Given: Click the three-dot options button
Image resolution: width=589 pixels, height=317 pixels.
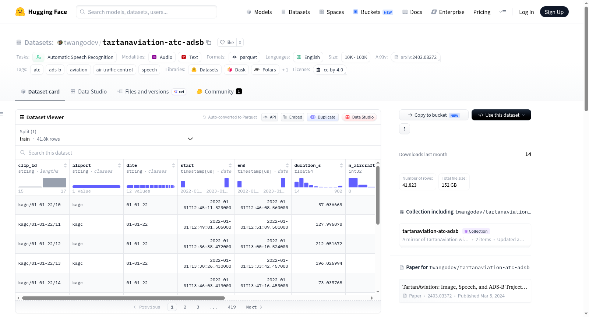Looking at the screenshot, I should [405, 129].
